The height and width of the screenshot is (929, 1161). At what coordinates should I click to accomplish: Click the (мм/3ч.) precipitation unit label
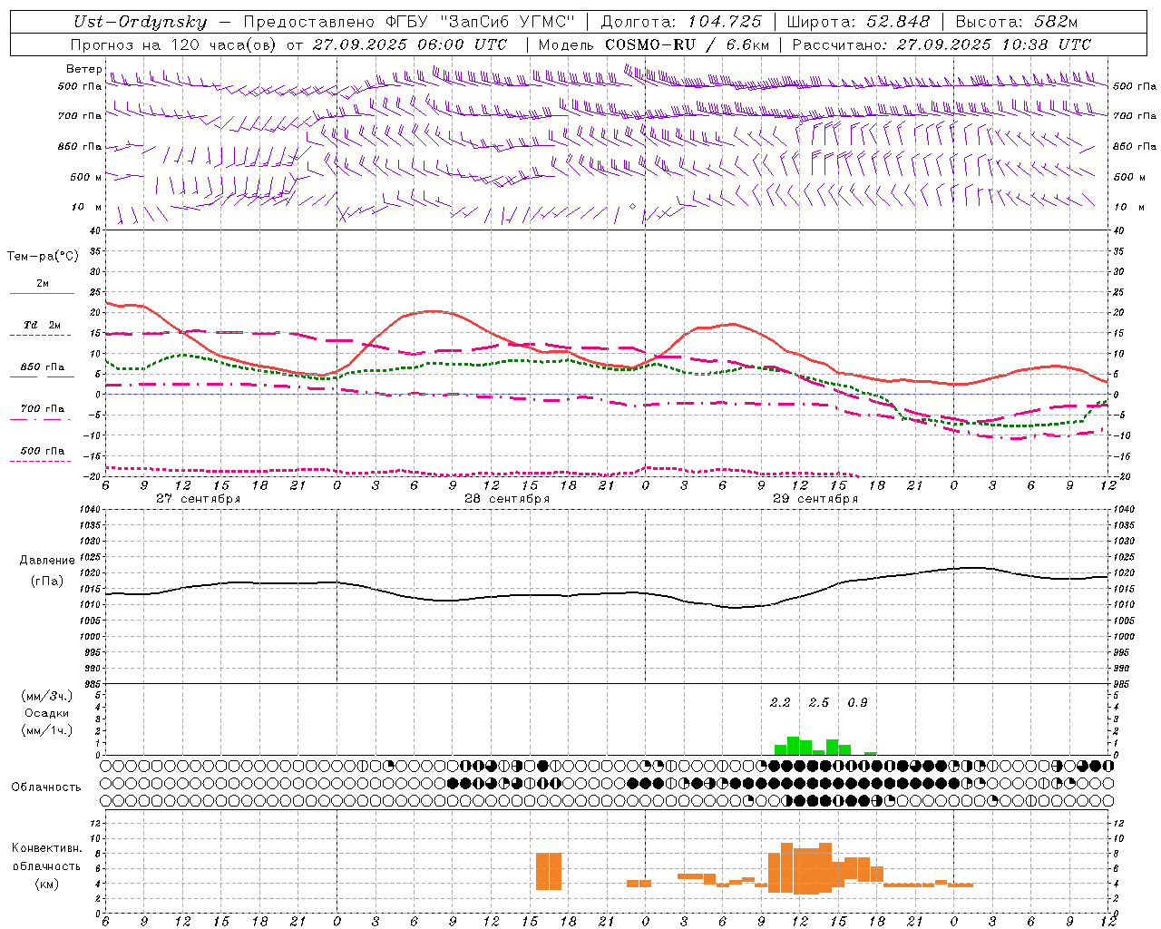click(x=46, y=696)
